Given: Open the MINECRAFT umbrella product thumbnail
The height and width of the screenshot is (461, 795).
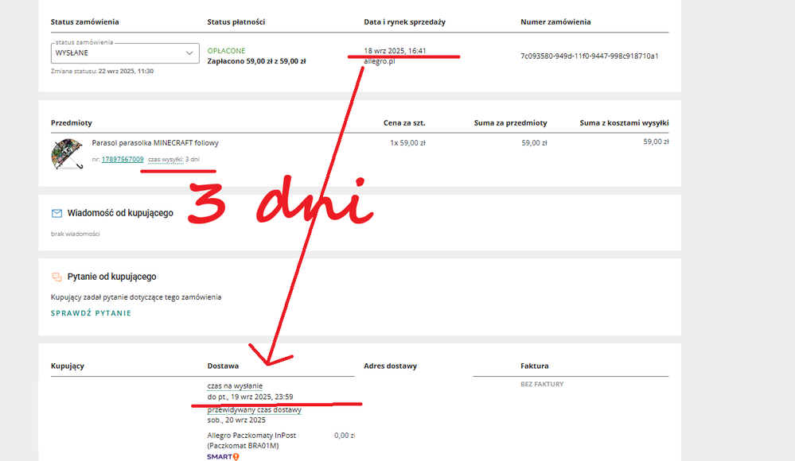Looking at the screenshot, I should point(65,153).
